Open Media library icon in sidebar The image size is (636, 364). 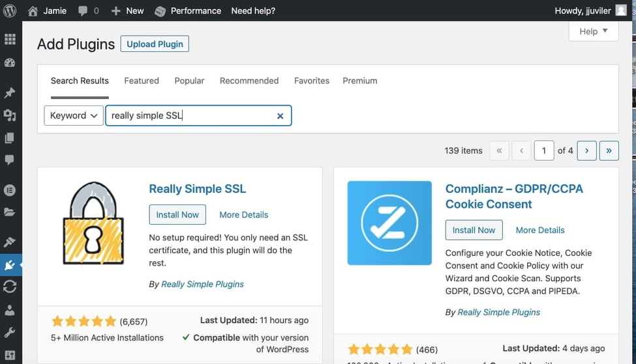pos(10,115)
